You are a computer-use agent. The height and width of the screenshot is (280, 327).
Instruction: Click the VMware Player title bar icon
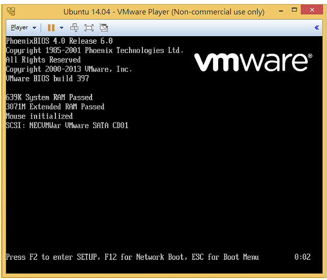[11, 11]
